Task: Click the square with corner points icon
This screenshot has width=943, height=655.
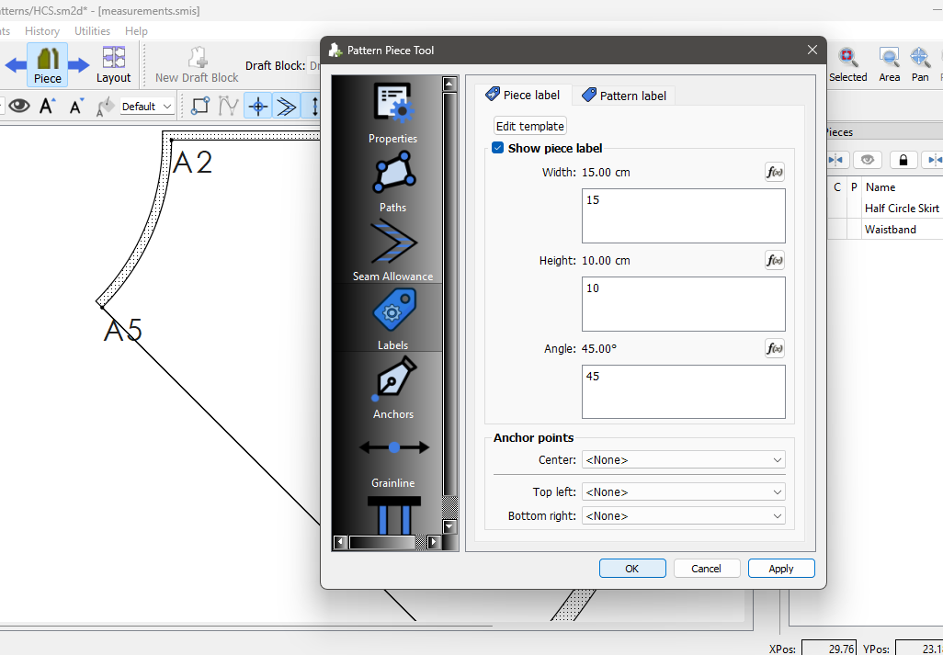Action: click(x=199, y=107)
